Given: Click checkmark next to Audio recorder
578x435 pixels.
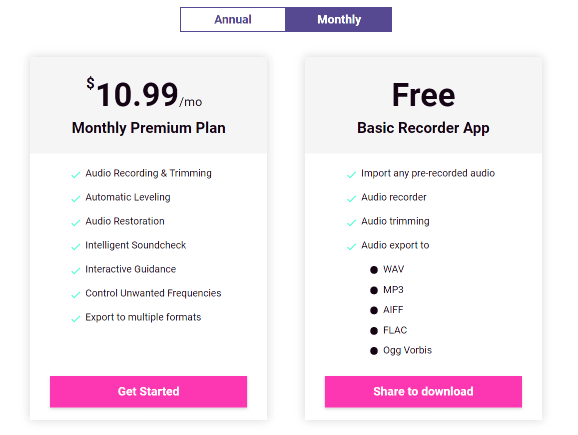Looking at the screenshot, I should (352, 199).
